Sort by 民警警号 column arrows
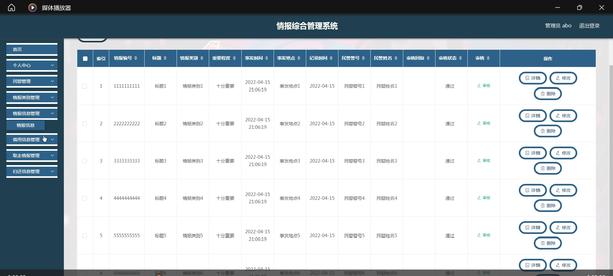The image size is (613, 276). coord(363,58)
